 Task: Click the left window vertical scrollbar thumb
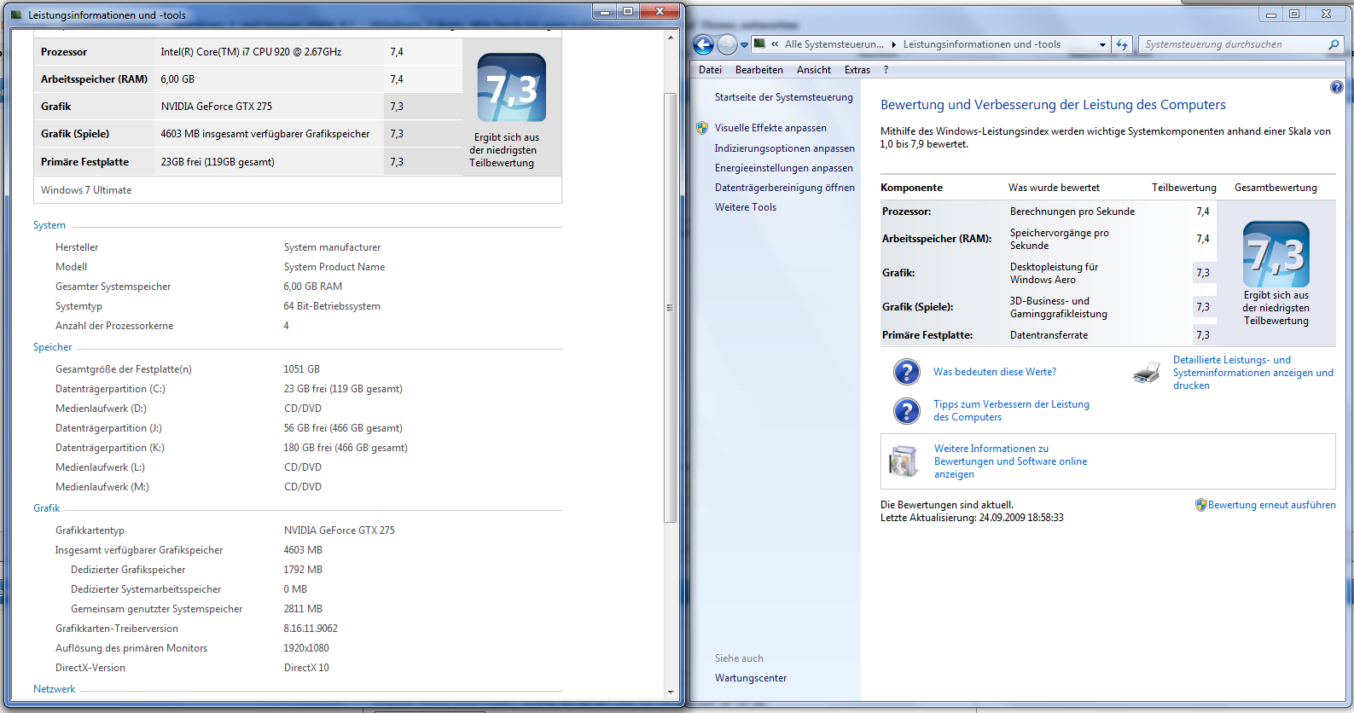pyautogui.click(x=671, y=307)
